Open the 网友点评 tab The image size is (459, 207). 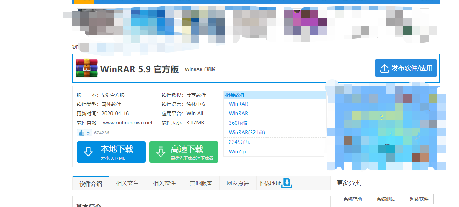coord(238,183)
